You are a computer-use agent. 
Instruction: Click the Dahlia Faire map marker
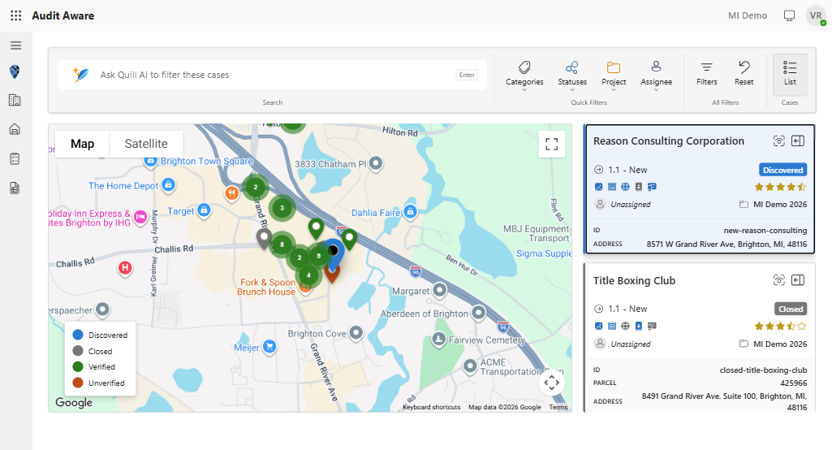coord(410,211)
